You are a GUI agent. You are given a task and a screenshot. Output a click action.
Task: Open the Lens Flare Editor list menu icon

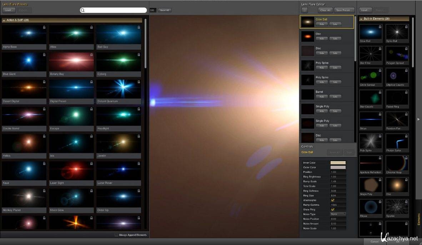pyautogui.click(x=305, y=10)
